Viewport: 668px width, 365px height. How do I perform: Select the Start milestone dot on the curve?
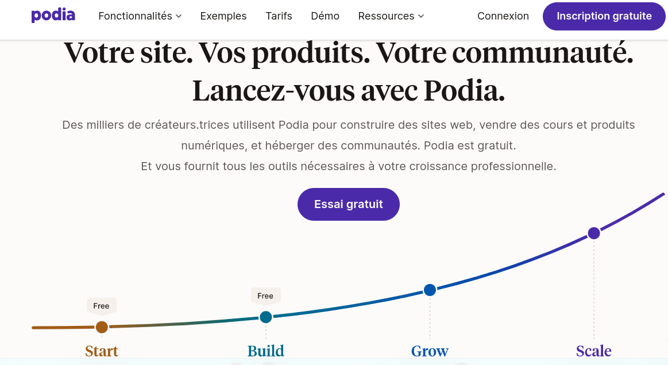[x=102, y=327]
